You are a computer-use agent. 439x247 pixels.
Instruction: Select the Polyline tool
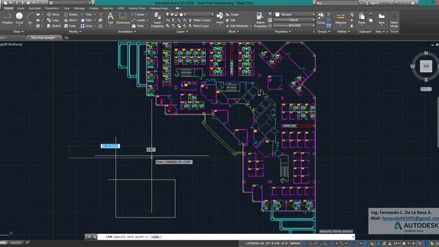tap(8, 19)
